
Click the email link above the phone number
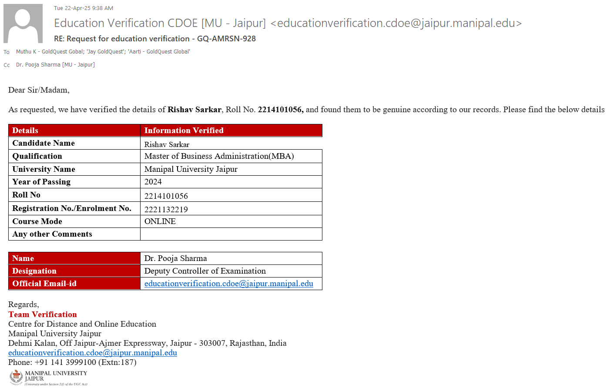92,353
